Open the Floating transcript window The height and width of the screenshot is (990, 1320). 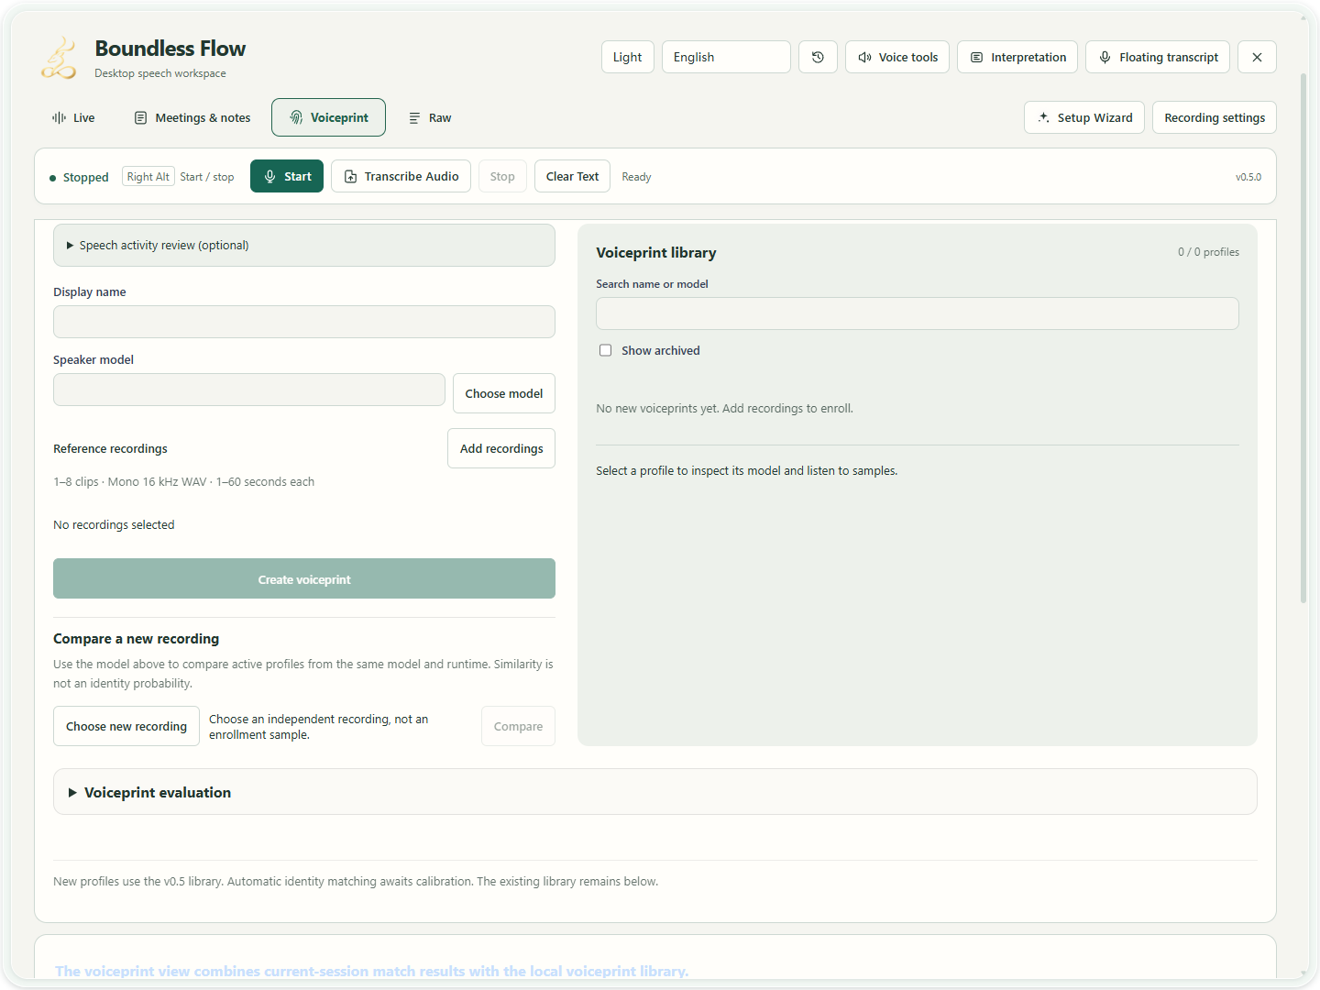click(x=1159, y=57)
